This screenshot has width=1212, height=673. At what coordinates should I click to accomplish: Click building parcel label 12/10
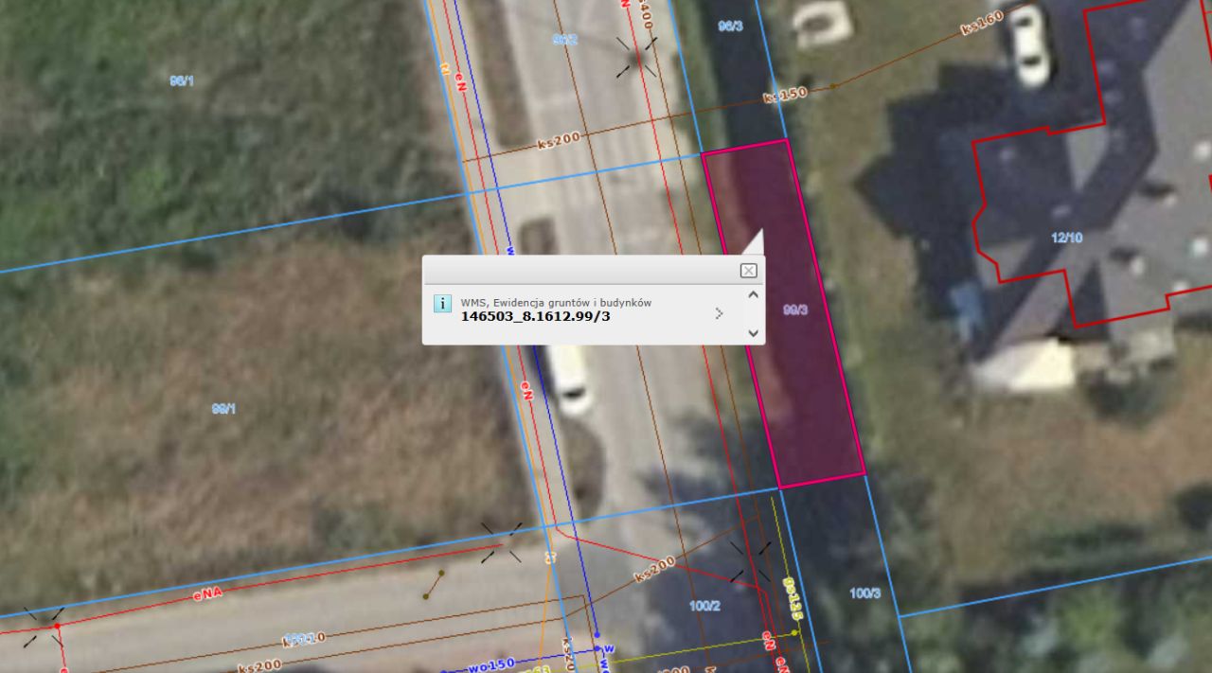coord(1067,238)
